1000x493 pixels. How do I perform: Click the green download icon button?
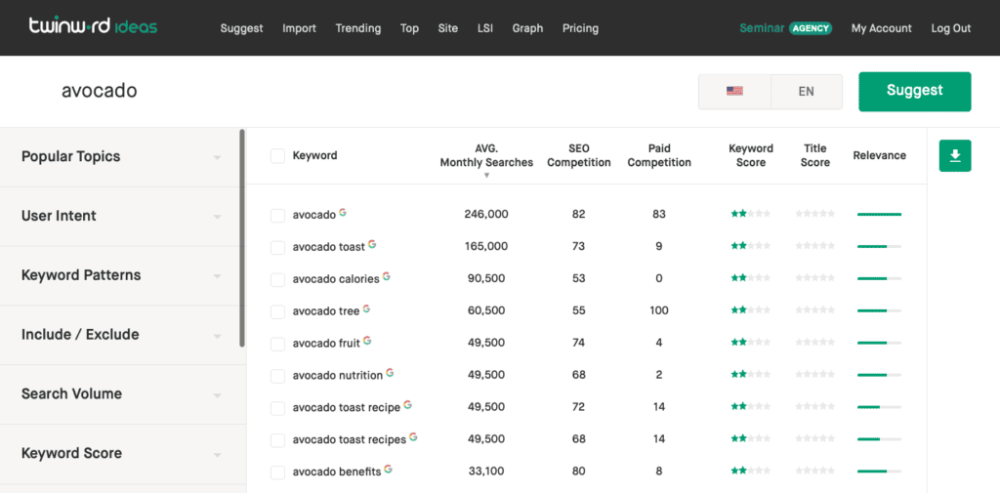pyautogui.click(x=955, y=155)
